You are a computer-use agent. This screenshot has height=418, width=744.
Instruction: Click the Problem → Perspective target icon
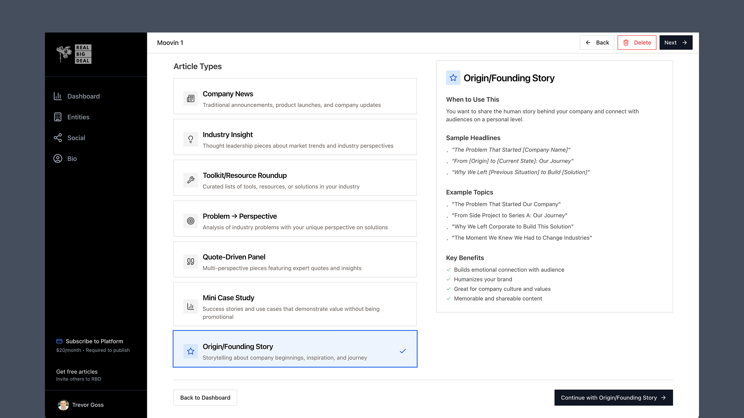190,221
